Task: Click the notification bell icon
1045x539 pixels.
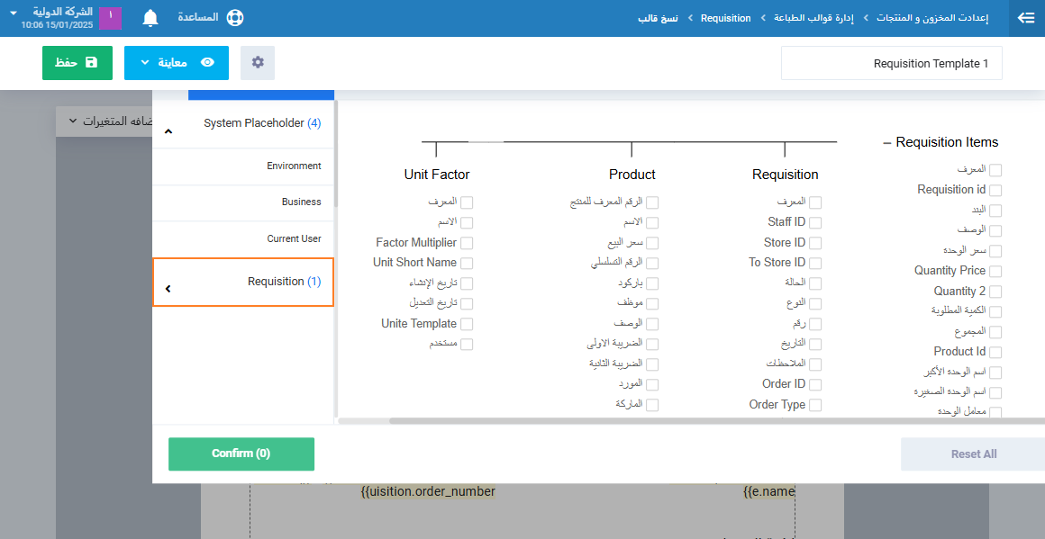Action: point(150,18)
